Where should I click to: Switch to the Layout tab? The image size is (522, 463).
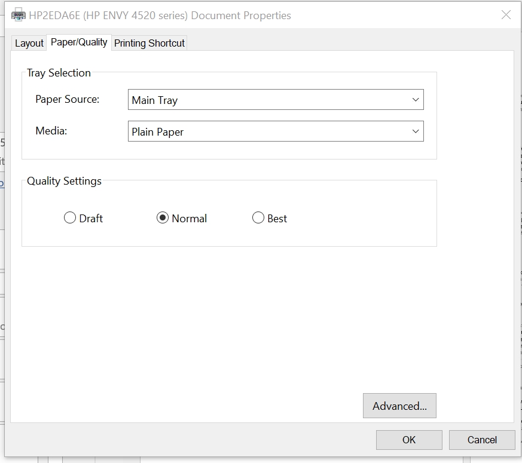pyautogui.click(x=29, y=43)
